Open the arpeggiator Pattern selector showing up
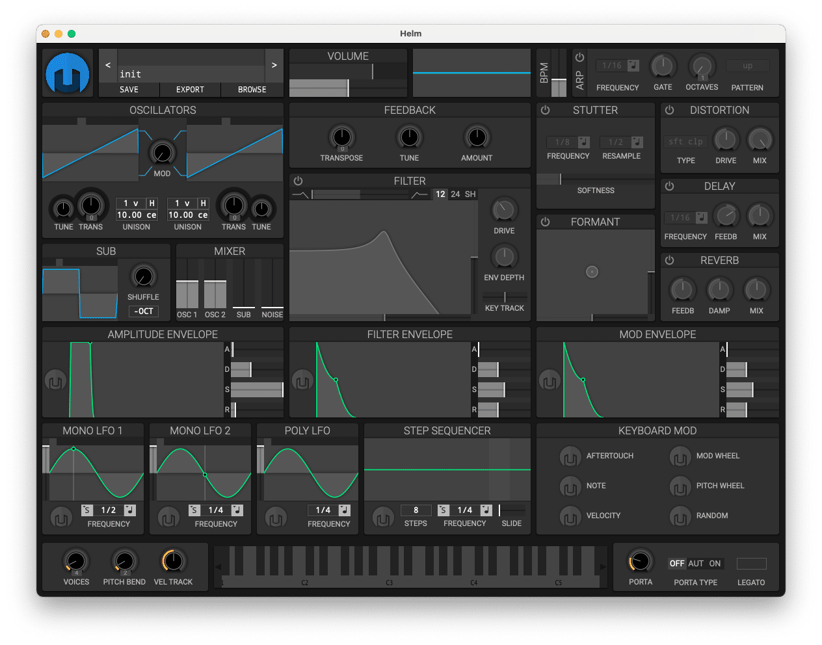The image size is (822, 645). 748,66
